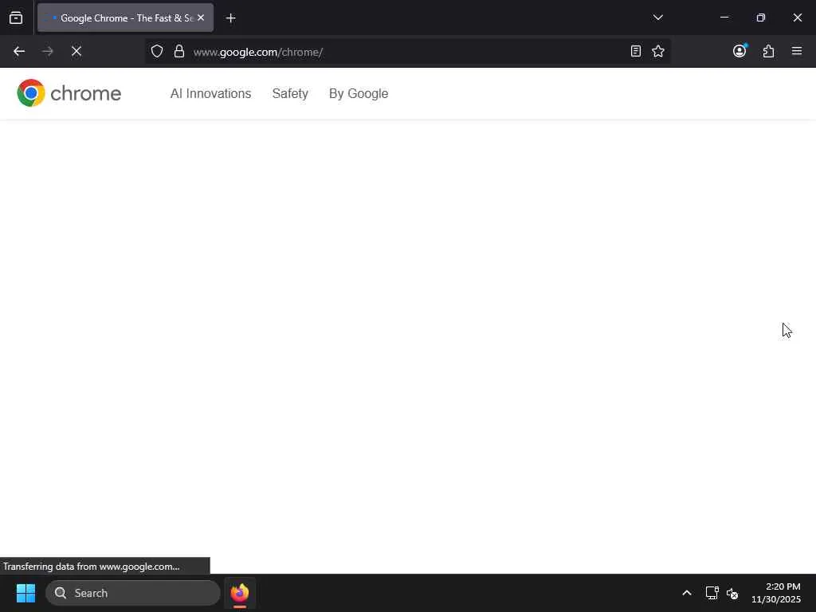Show hidden system tray icons
The width and height of the screenshot is (816, 612).
[687, 593]
